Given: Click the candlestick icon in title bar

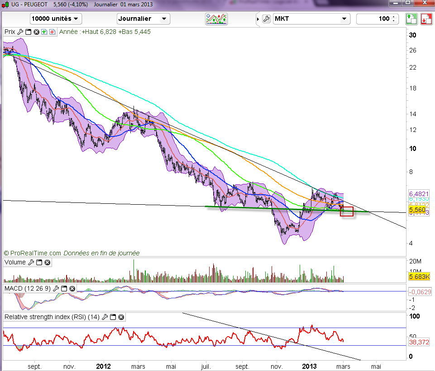Looking at the screenshot, I should tap(5, 5).
